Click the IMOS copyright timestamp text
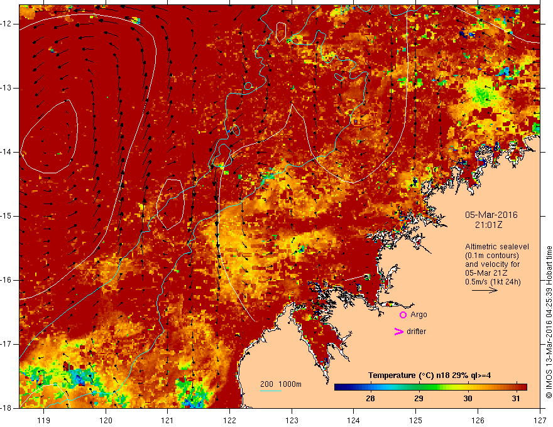This screenshot has height=427, width=553. point(549,322)
